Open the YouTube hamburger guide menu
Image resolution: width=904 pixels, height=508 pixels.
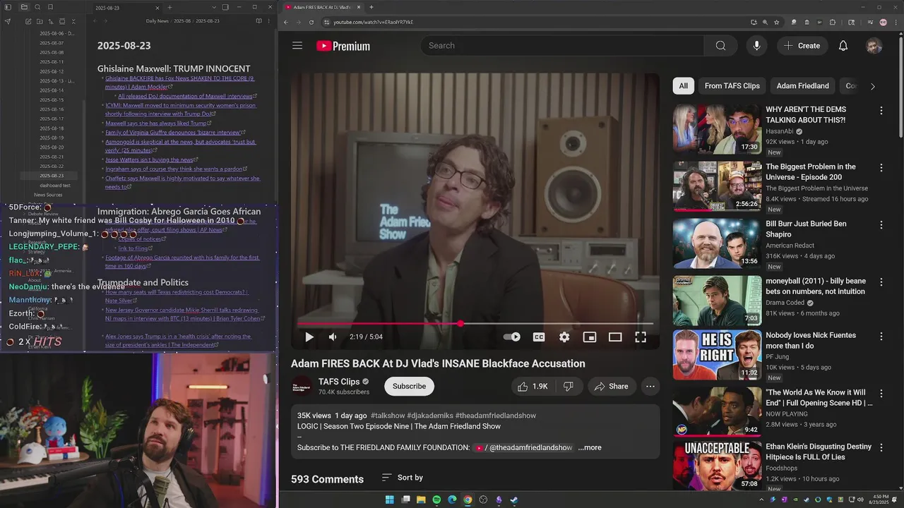click(297, 46)
